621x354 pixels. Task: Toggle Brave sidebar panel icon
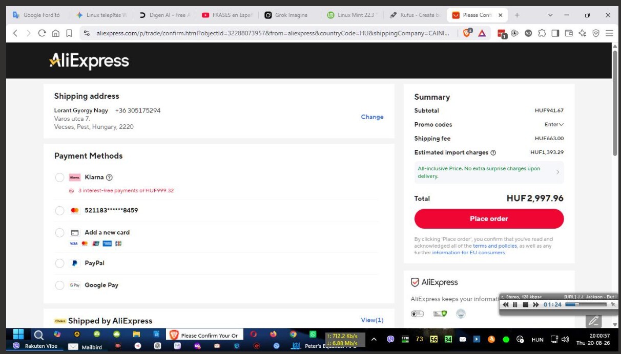(555, 33)
